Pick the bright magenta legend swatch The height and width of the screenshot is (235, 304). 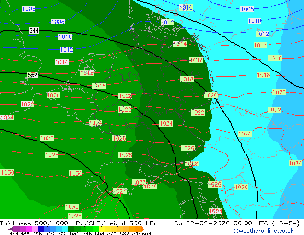point(28,229)
